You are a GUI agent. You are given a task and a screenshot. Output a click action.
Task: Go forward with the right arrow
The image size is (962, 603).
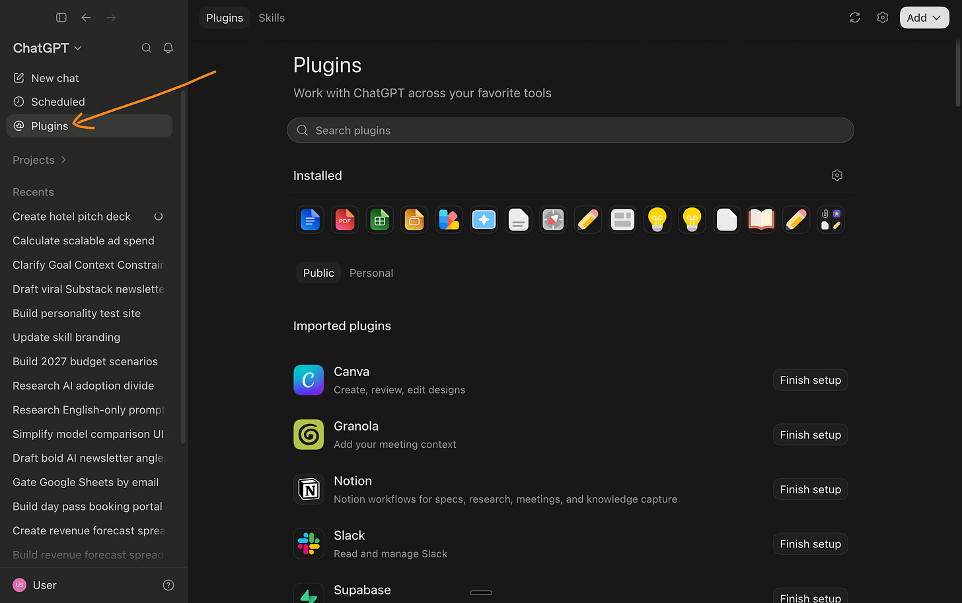coord(111,18)
